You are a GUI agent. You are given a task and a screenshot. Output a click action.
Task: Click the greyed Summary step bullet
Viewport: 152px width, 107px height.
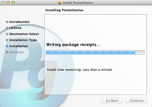[7, 52]
